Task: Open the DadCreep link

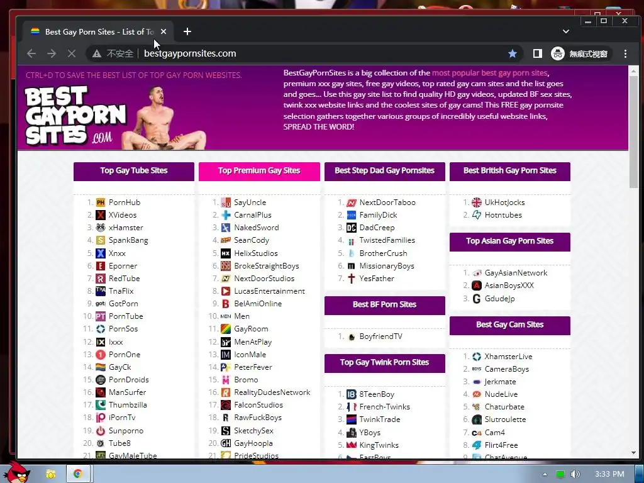Action: tap(377, 228)
